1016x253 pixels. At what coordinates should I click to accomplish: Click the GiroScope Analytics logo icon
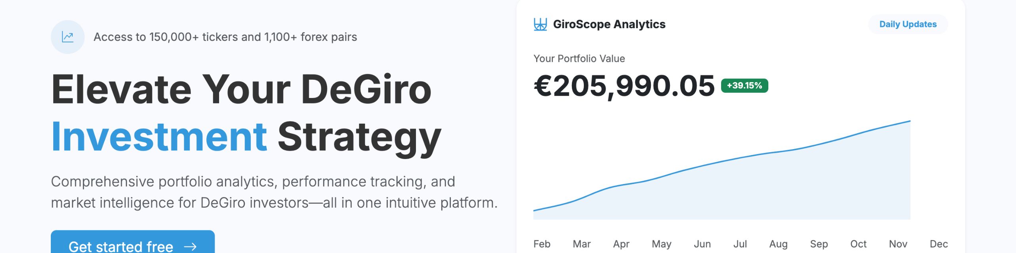tap(540, 24)
